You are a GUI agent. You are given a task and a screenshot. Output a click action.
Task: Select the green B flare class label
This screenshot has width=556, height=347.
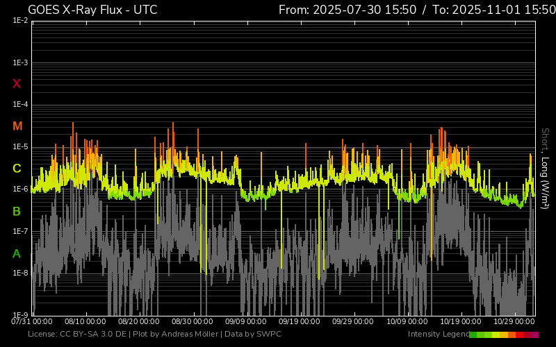pos(17,212)
